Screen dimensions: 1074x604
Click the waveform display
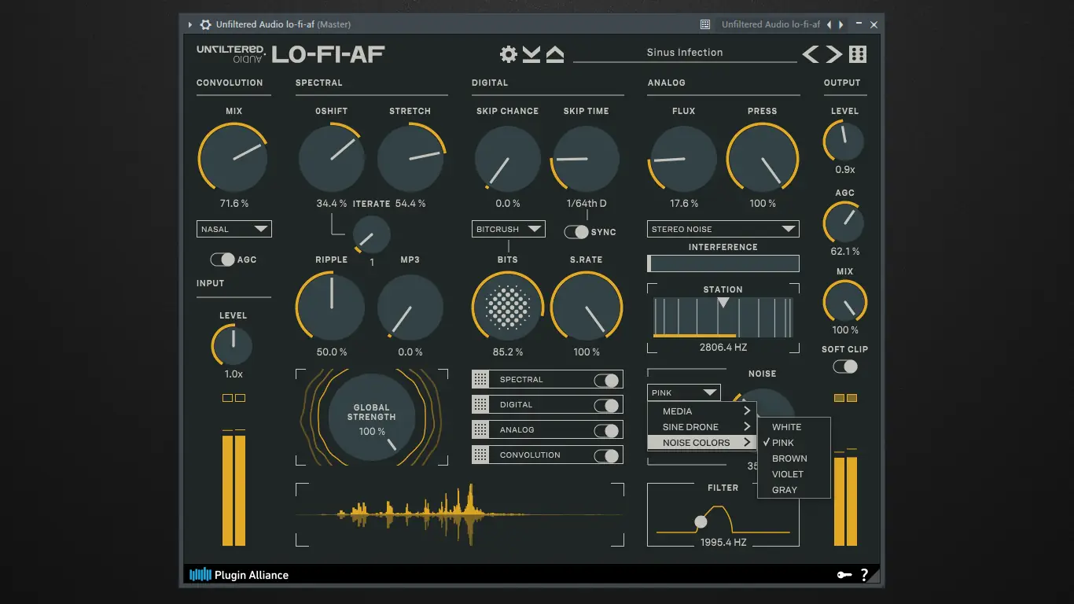(460, 514)
